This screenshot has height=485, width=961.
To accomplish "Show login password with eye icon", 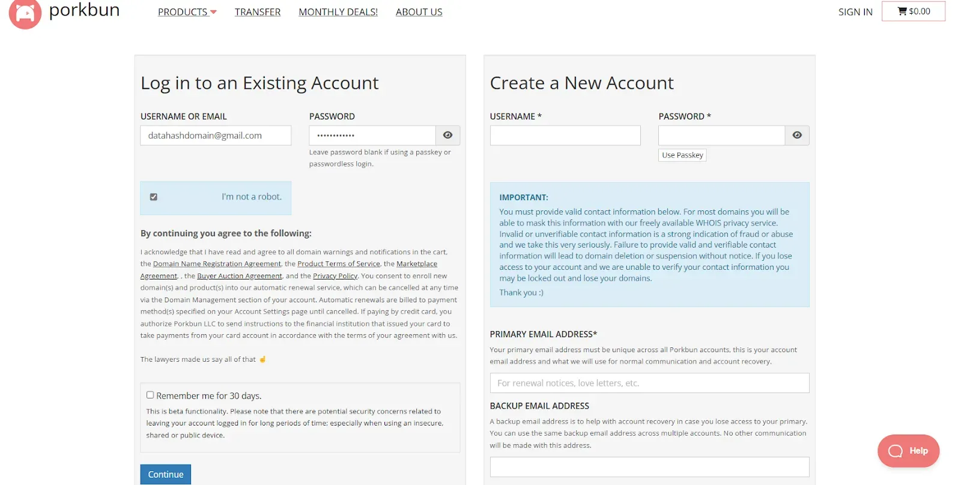I will 447,135.
